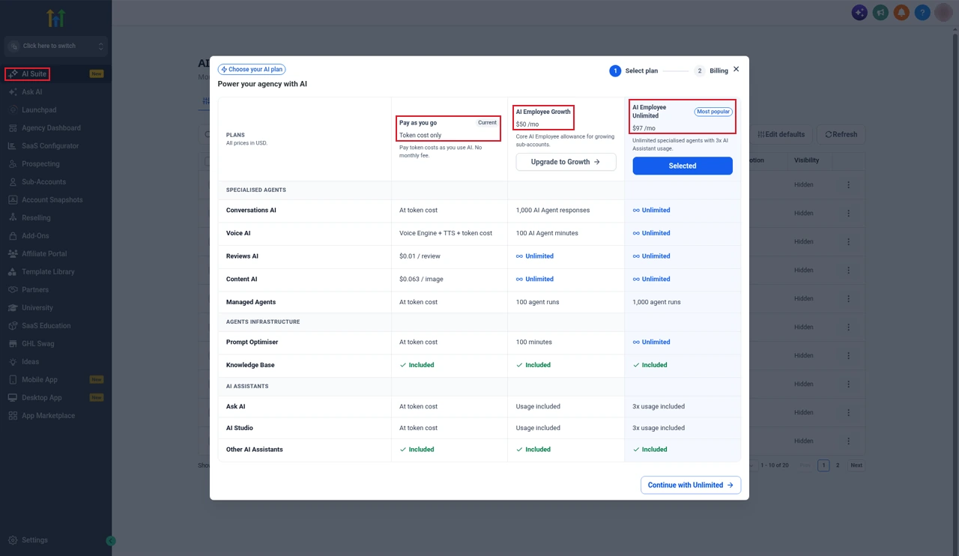Click the Billing step indicator
Screen dimensions: 959x556
pyautogui.click(x=711, y=70)
